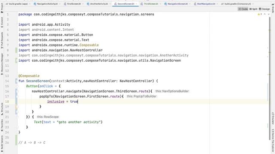Open the Project tool window
This screenshot has height=154, width=275.
coord(2,8)
